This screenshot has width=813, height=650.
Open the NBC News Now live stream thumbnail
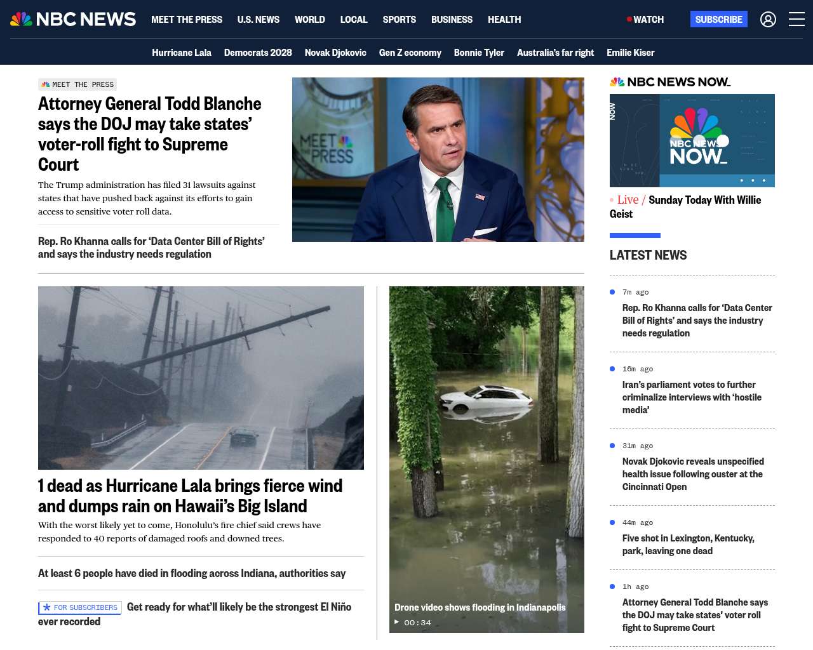(692, 140)
